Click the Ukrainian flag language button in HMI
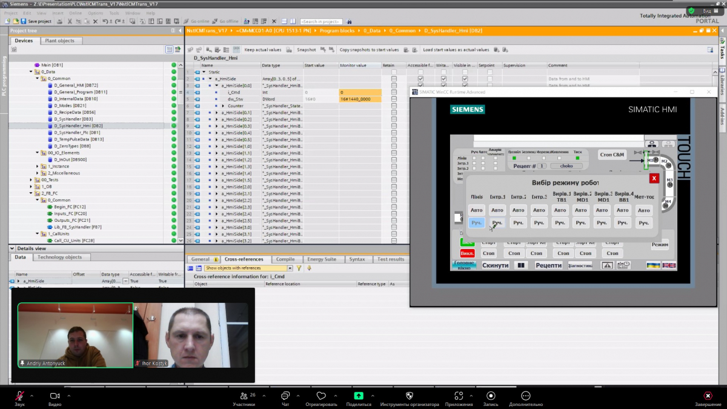Viewport: 727px width, 409px height. 654,265
